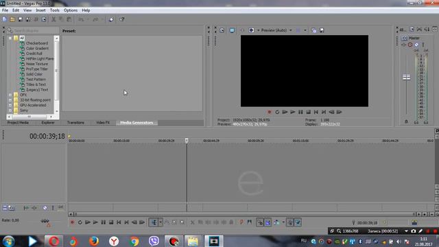Screen dimensions: 439x247
Task: Toggle Preview on External Monitor icon
Action: pos(232,30)
